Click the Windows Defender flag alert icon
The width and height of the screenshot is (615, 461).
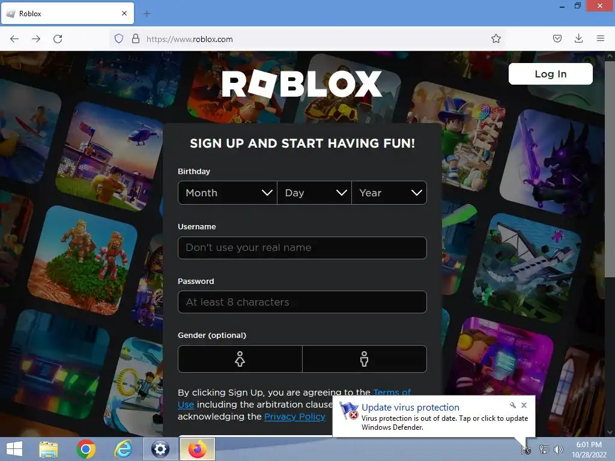(349, 411)
